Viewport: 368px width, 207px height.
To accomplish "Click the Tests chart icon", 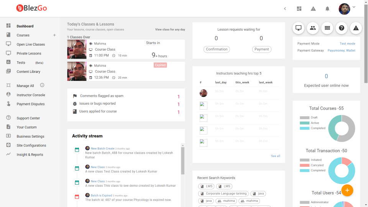I will [x=8, y=62].
